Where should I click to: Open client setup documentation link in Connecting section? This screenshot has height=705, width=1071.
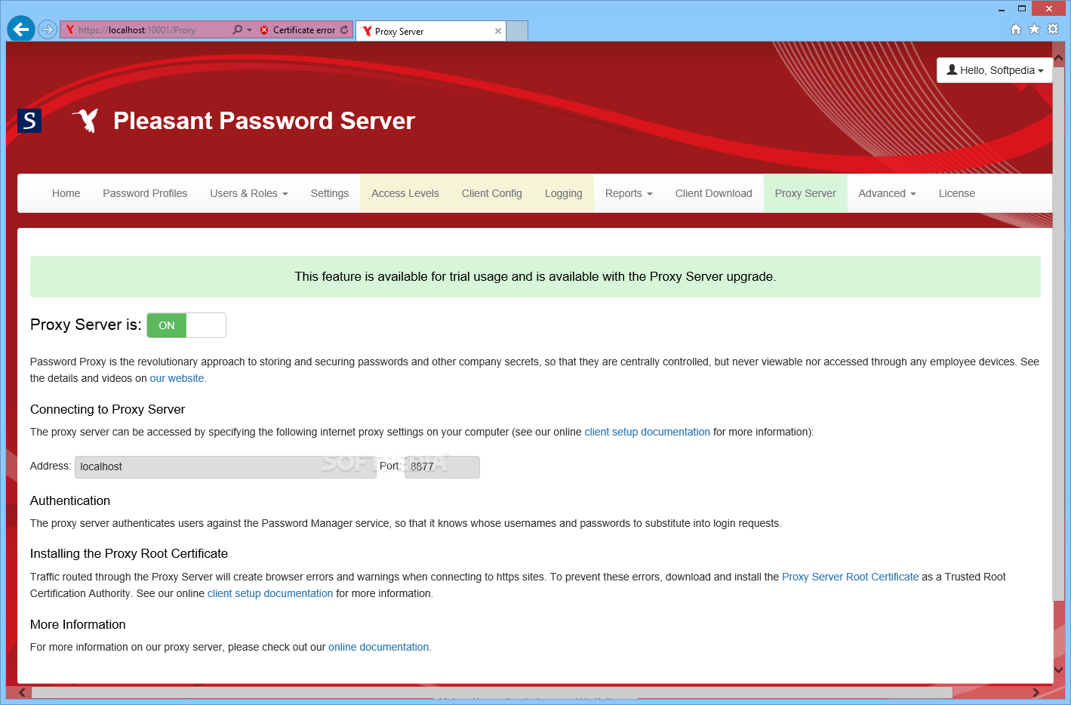click(648, 432)
